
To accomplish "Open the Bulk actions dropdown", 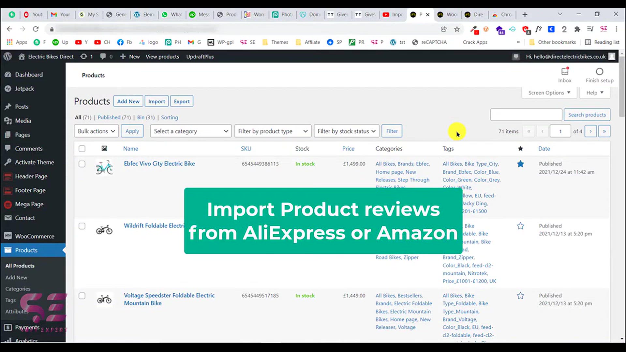I will [96, 131].
